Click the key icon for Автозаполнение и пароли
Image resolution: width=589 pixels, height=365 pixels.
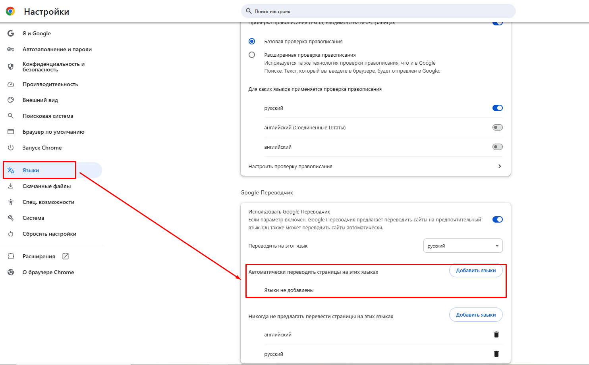11,49
